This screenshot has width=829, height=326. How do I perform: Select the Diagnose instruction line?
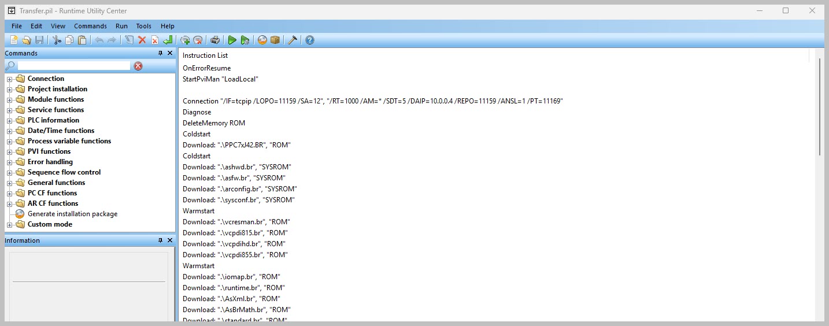tap(197, 112)
